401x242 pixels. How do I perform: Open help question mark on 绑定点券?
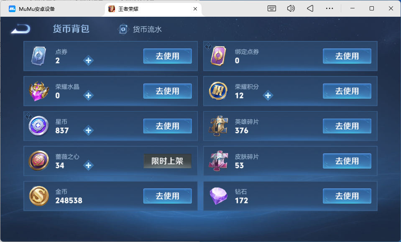[208, 46]
